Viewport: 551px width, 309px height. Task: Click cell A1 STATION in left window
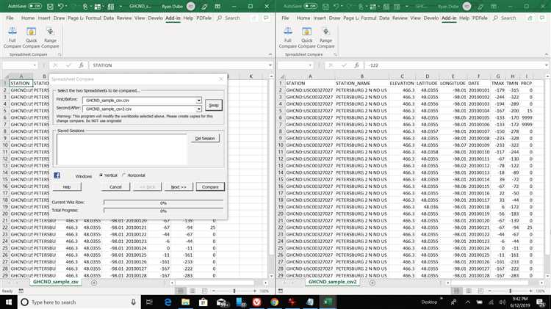pyautogui.click(x=21, y=83)
